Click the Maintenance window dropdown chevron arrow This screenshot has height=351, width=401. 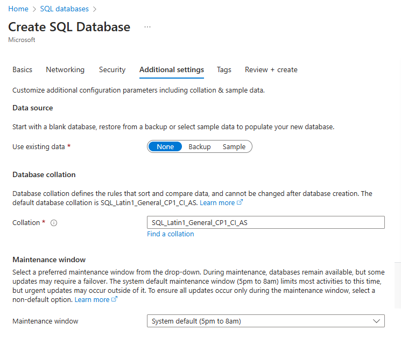376,321
